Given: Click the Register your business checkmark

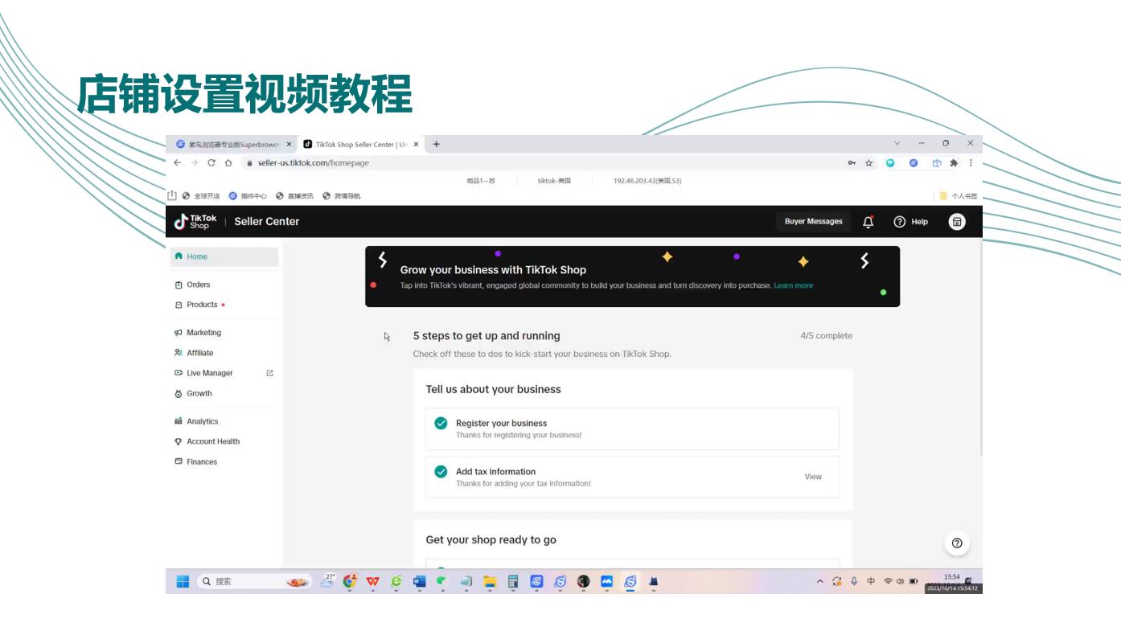Looking at the screenshot, I should click(441, 423).
